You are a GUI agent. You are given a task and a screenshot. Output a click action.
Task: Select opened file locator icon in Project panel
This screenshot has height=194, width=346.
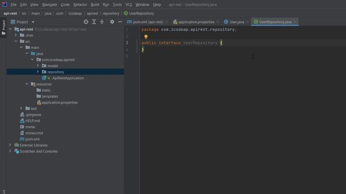pos(86,22)
